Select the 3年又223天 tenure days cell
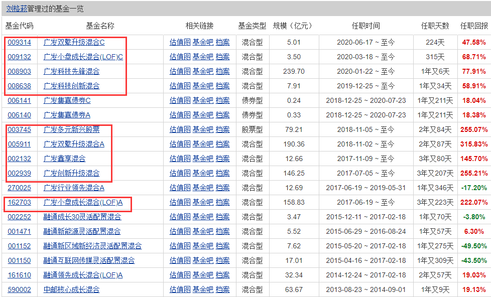Screen dimensions: 491x297 coord(435,203)
